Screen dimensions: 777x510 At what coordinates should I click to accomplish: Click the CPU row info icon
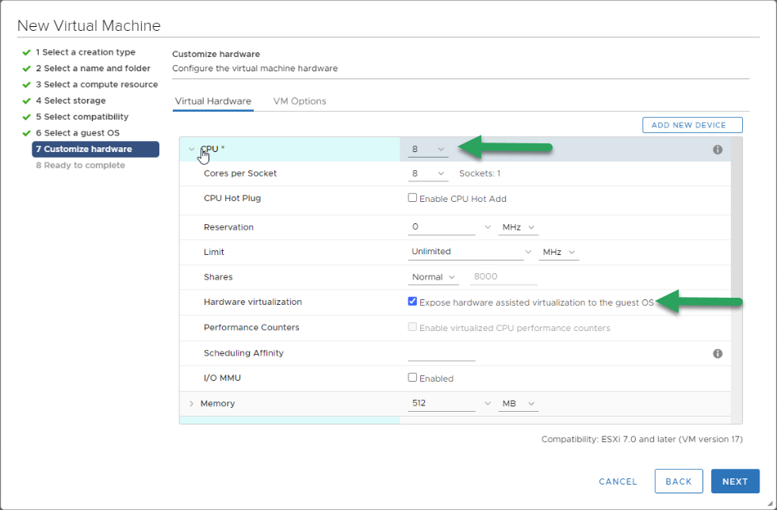[717, 150]
